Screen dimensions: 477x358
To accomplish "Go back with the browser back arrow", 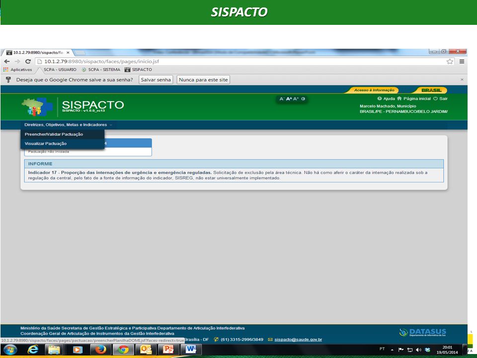I will pos(6,61).
